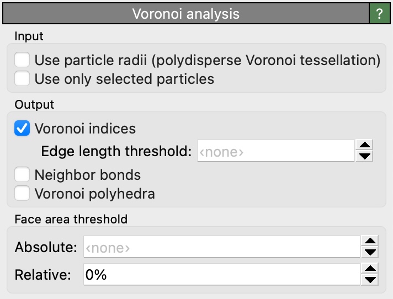
Task: Click the Voronoi analysis title bar
Action: (185, 14)
